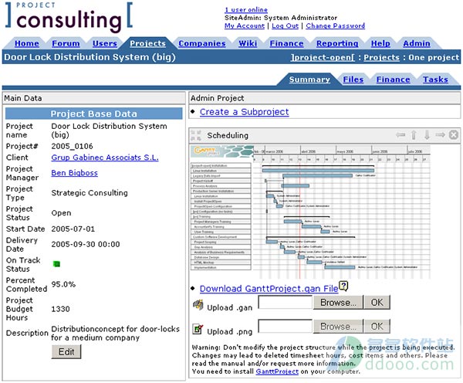This screenshot has height=383, width=463.
Task: Click the ]project-open[ breadcrumb link
Action: point(323,57)
